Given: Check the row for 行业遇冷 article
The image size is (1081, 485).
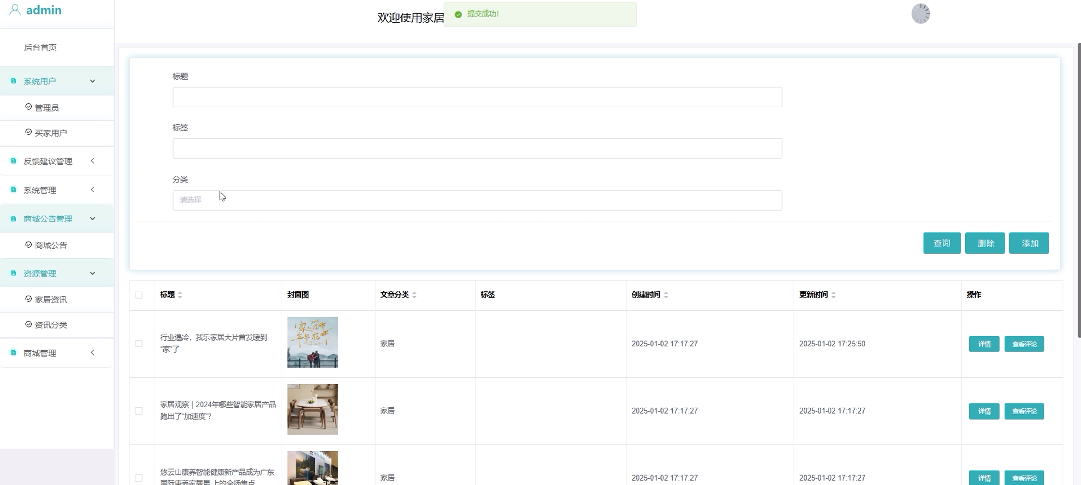Looking at the screenshot, I should tap(138, 344).
